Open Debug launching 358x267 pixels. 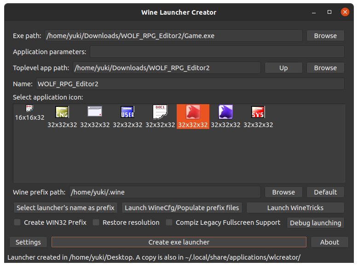click(316, 223)
